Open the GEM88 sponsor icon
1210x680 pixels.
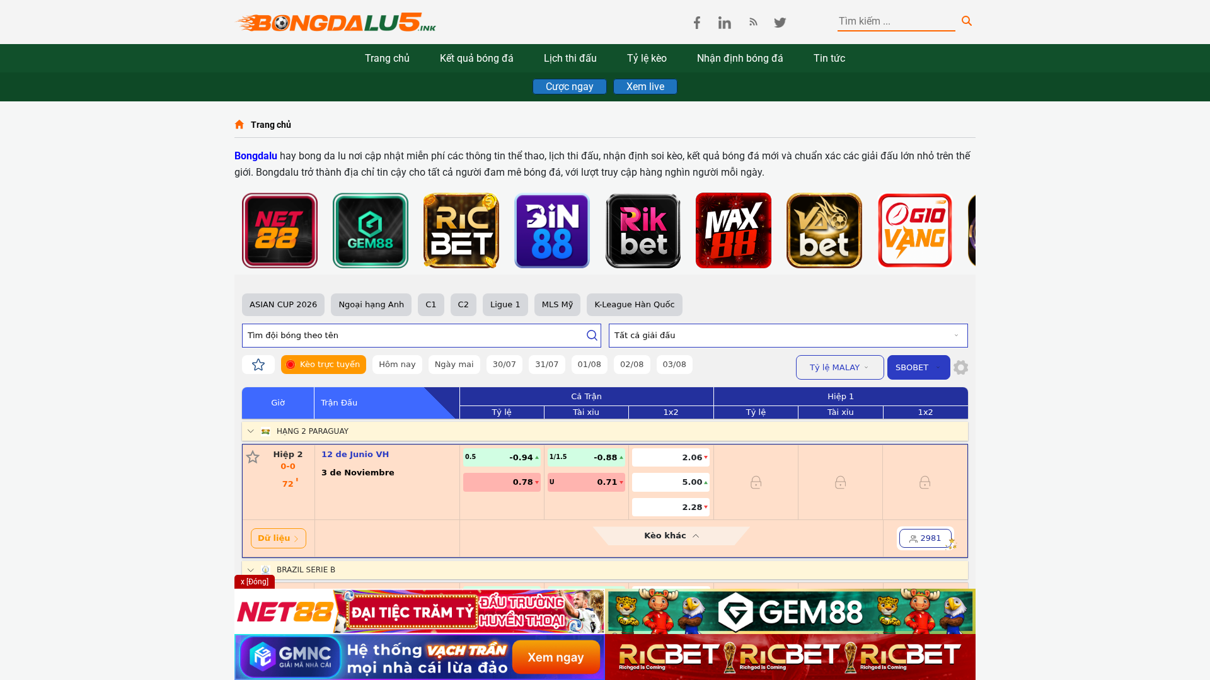[371, 230]
